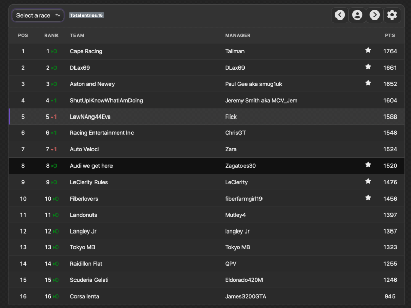This screenshot has width=411, height=308.
Task: Click manager Zara
Action: pos(231,149)
